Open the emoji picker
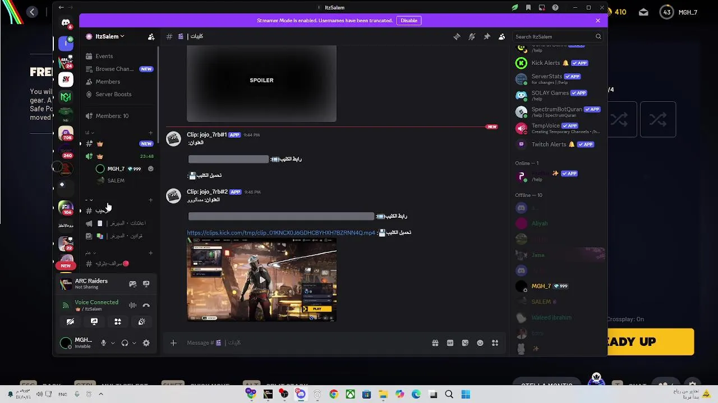The image size is (718, 403). click(480, 343)
